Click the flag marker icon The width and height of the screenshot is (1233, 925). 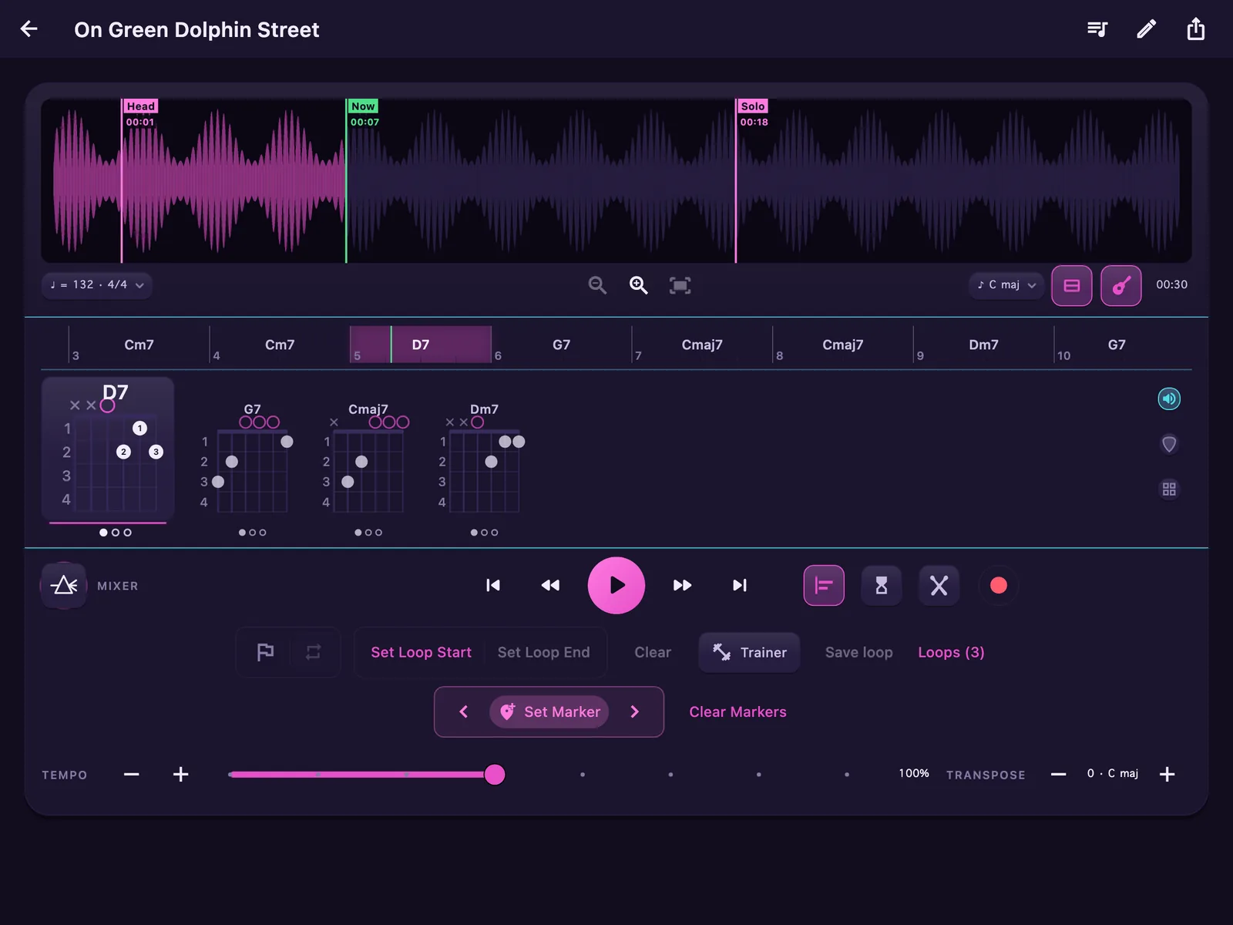(265, 652)
